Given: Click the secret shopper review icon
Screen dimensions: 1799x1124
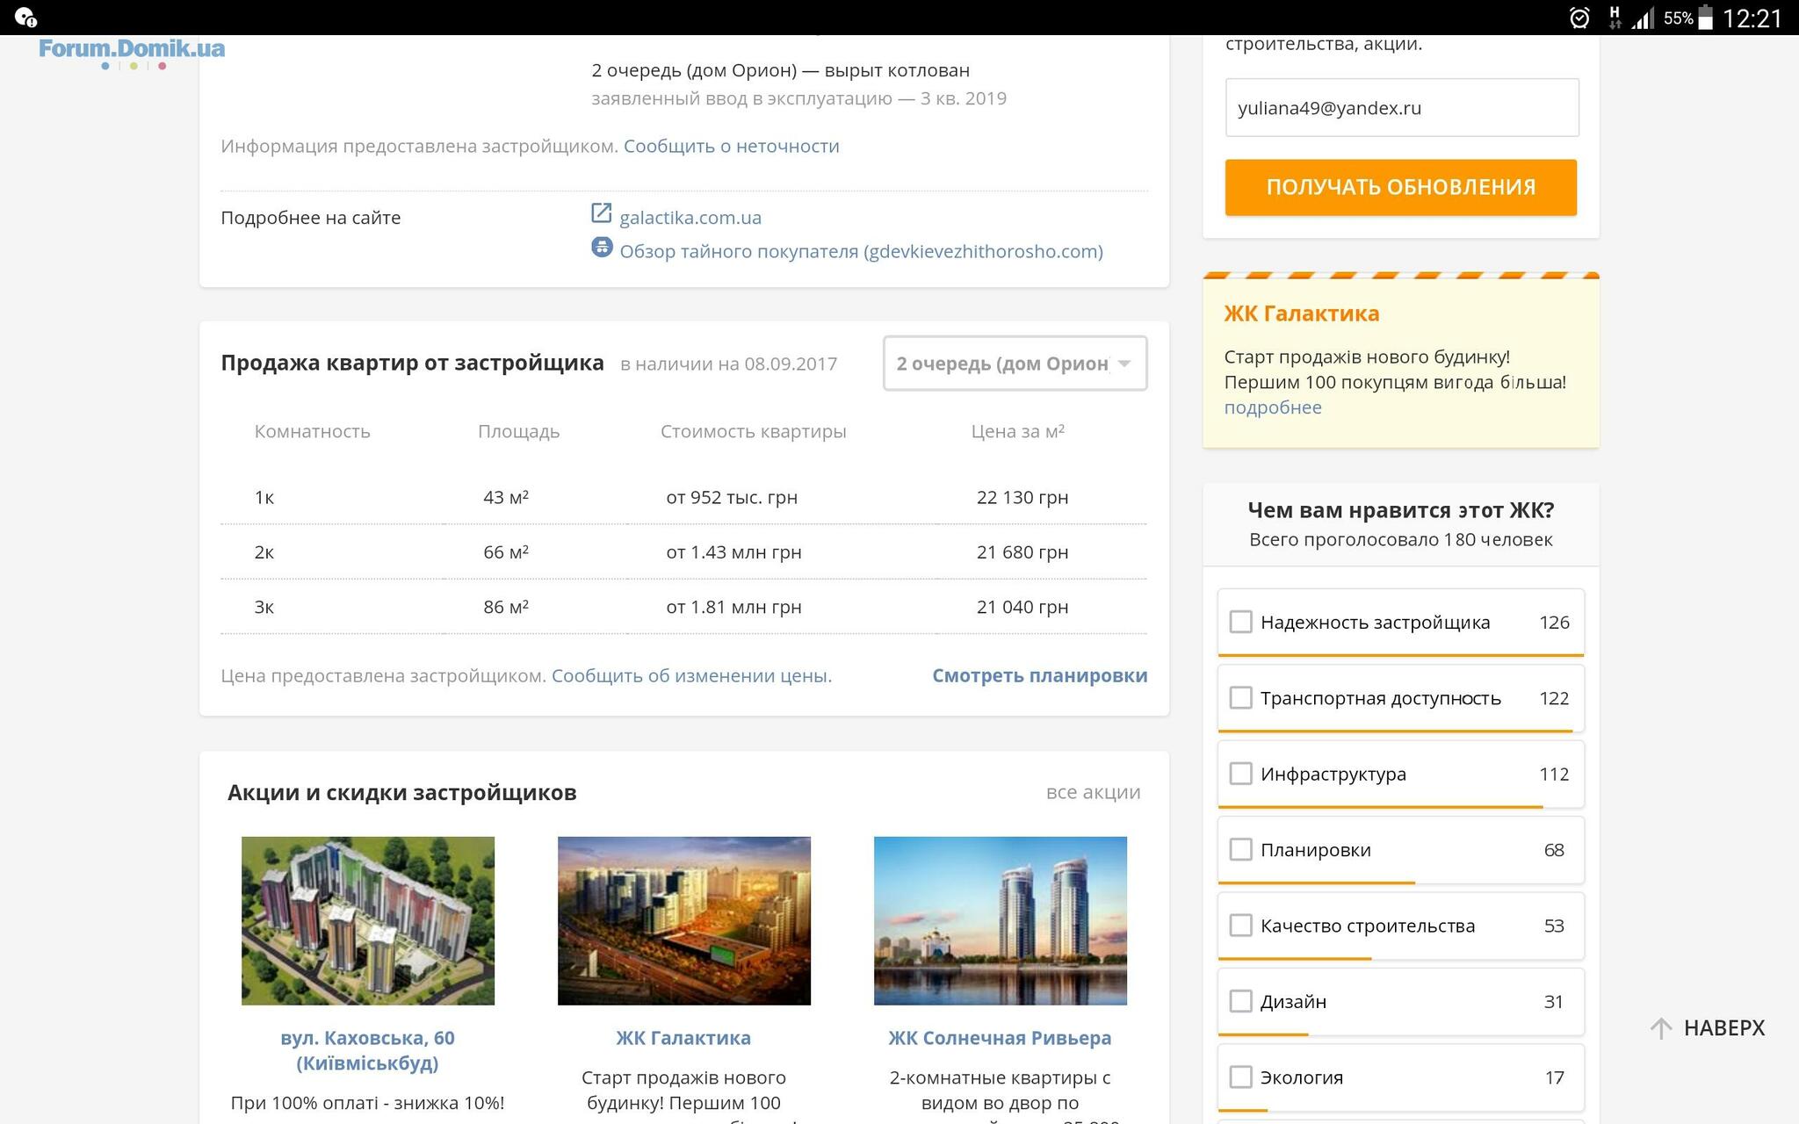Looking at the screenshot, I should (x=602, y=248).
